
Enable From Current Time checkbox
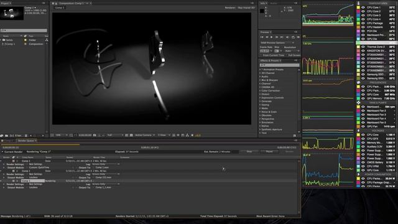(261, 55)
